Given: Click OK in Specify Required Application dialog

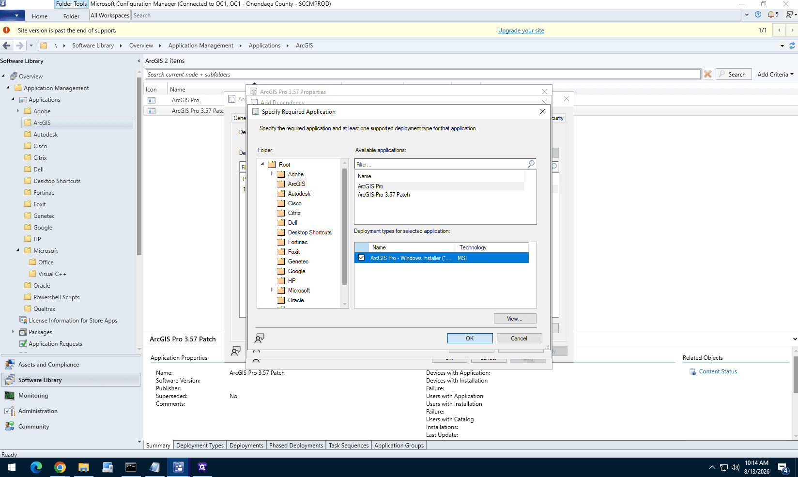Looking at the screenshot, I should [x=470, y=339].
